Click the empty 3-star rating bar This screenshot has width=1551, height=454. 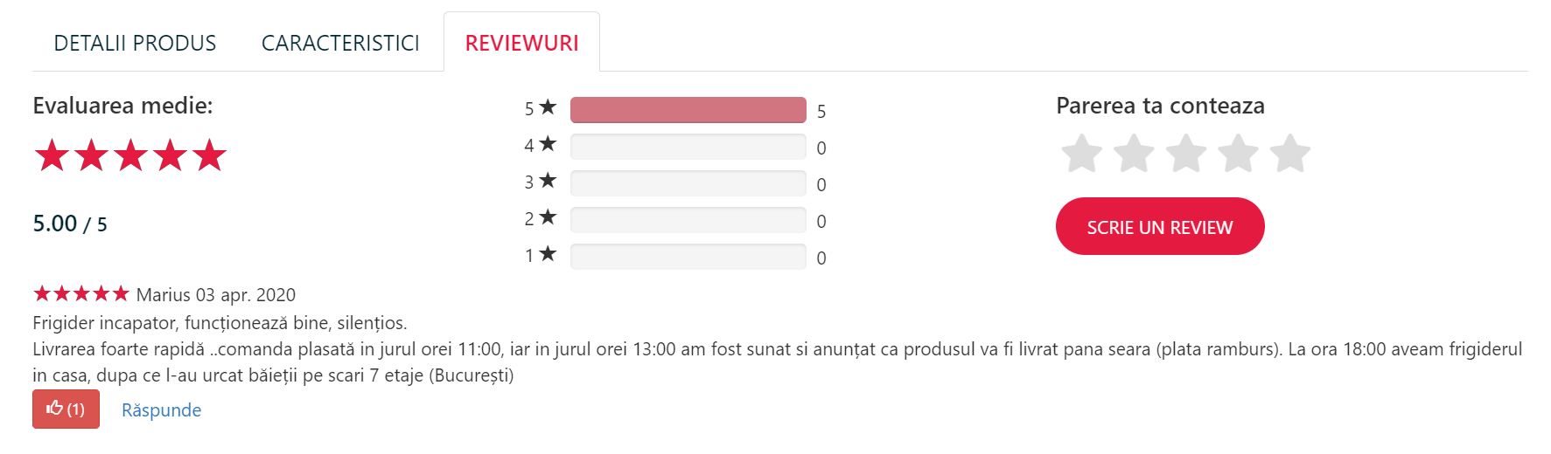click(x=688, y=183)
